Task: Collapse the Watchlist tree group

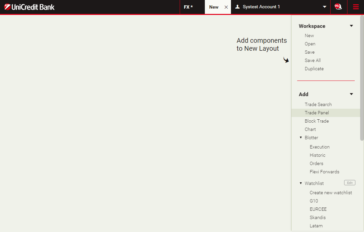Action: click(301, 183)
